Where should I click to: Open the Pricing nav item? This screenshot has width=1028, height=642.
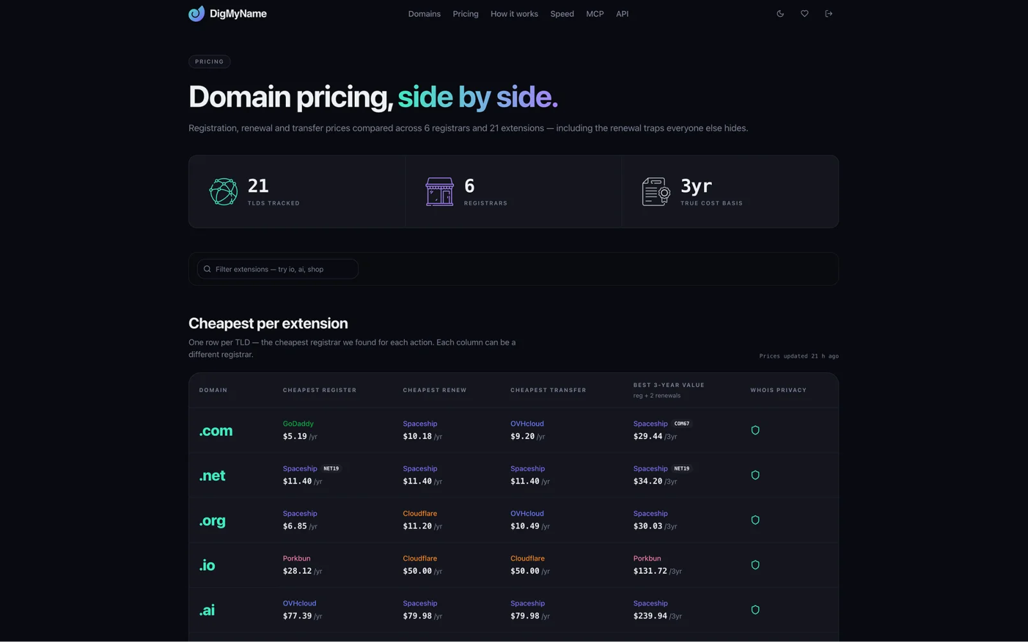[x=466, y=13]
